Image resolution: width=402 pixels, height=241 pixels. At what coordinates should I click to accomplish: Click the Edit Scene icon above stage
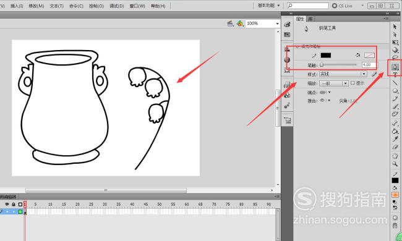tap(230, 23)
